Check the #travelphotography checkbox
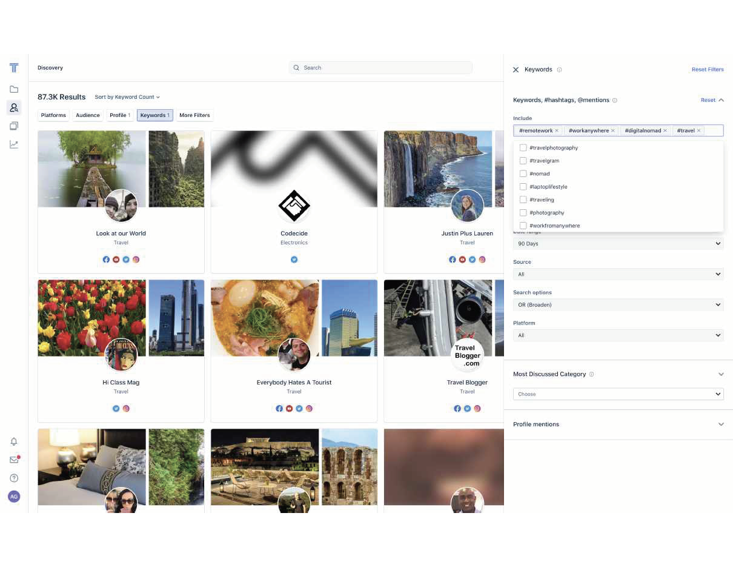The image size is (733, 567). [523, 148]
